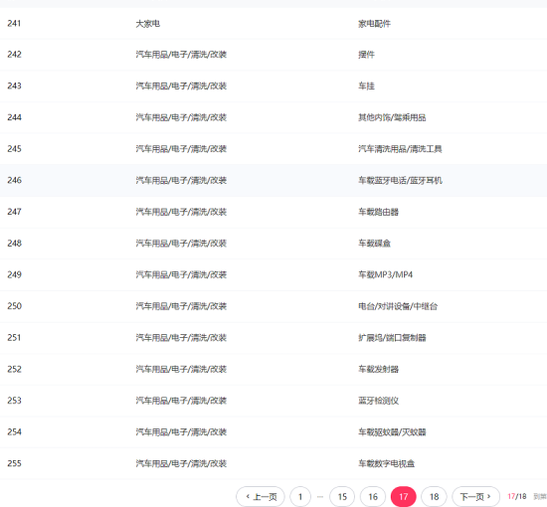Screen dimensions: 547x507
Task: Select current page 17 button
Action: [x=403, y=496]
